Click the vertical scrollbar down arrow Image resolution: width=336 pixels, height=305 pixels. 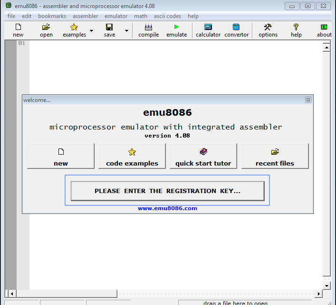click(x=326, y=286)
